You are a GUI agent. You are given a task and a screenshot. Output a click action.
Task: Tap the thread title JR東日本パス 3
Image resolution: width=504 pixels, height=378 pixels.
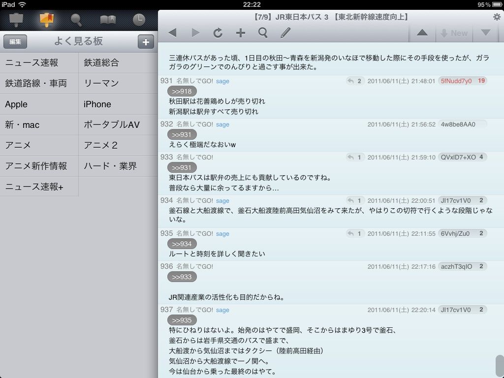coord(331,17)
